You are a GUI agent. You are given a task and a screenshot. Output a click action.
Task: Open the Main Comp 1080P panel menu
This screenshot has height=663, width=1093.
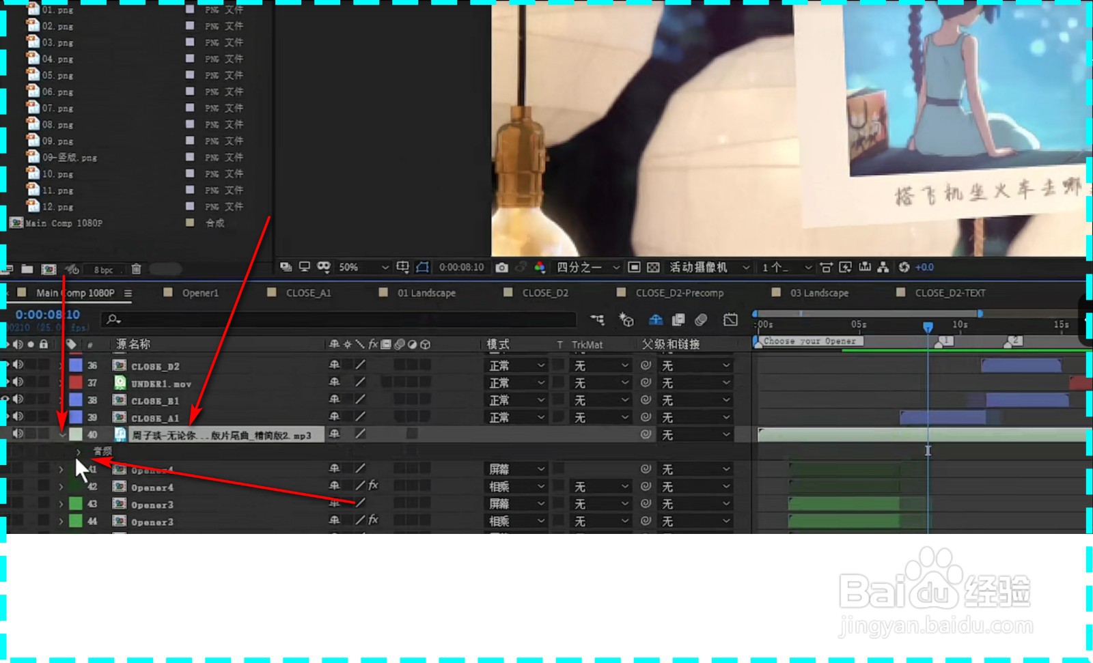tap(128, 293)
